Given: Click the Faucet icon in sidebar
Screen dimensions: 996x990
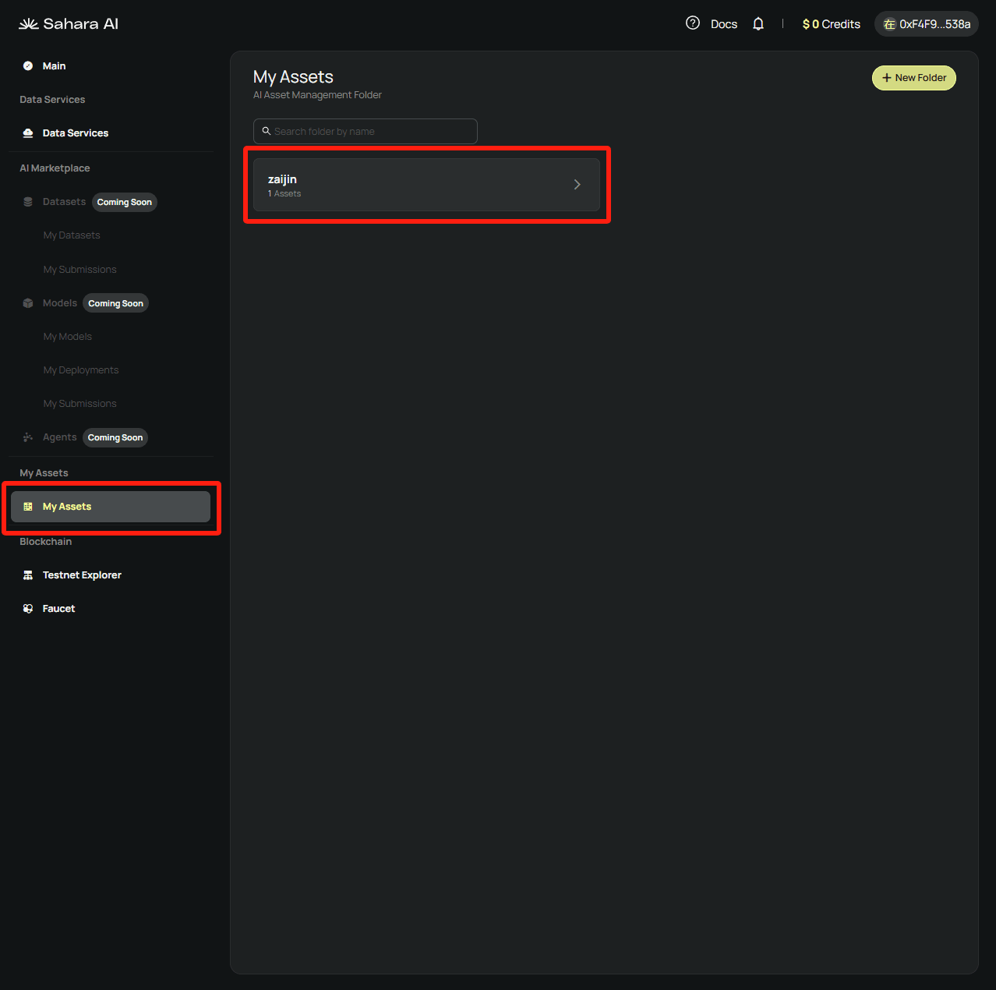Looking at the screenshot, I should coord(28,609).
